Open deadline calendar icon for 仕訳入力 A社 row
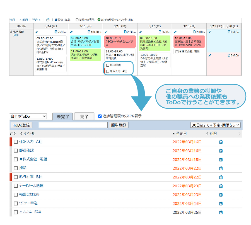This screenshot has height=225, width=251. (x=221, y=142)
